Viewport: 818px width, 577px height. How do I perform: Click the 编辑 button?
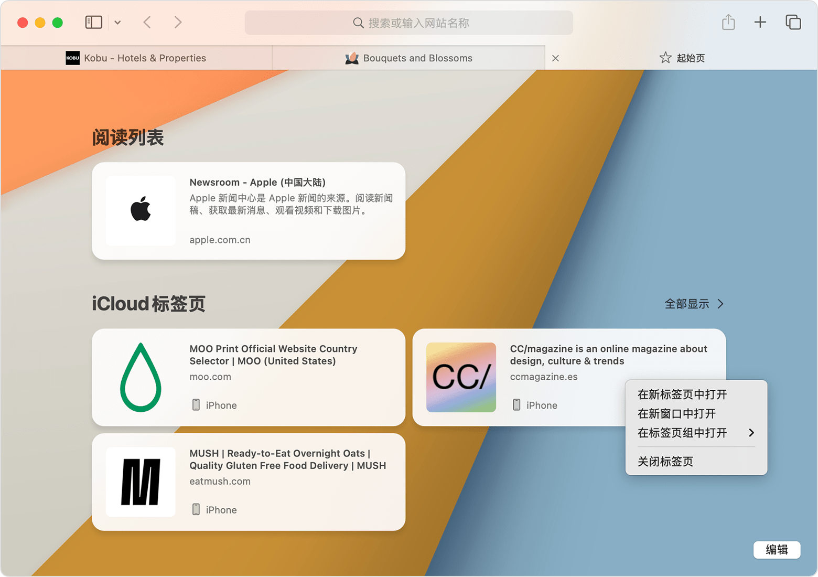pos(777,550)
